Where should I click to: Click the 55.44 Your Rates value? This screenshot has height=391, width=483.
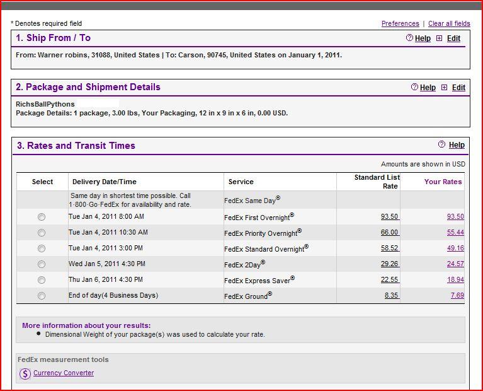tap(455, 232)
